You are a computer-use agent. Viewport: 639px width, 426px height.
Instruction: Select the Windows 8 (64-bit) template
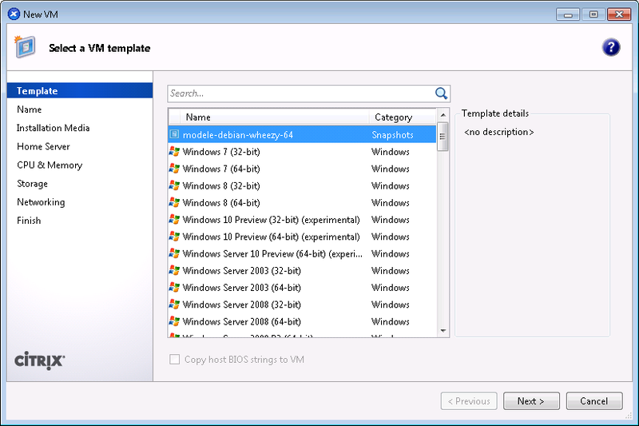coord(302,202)
